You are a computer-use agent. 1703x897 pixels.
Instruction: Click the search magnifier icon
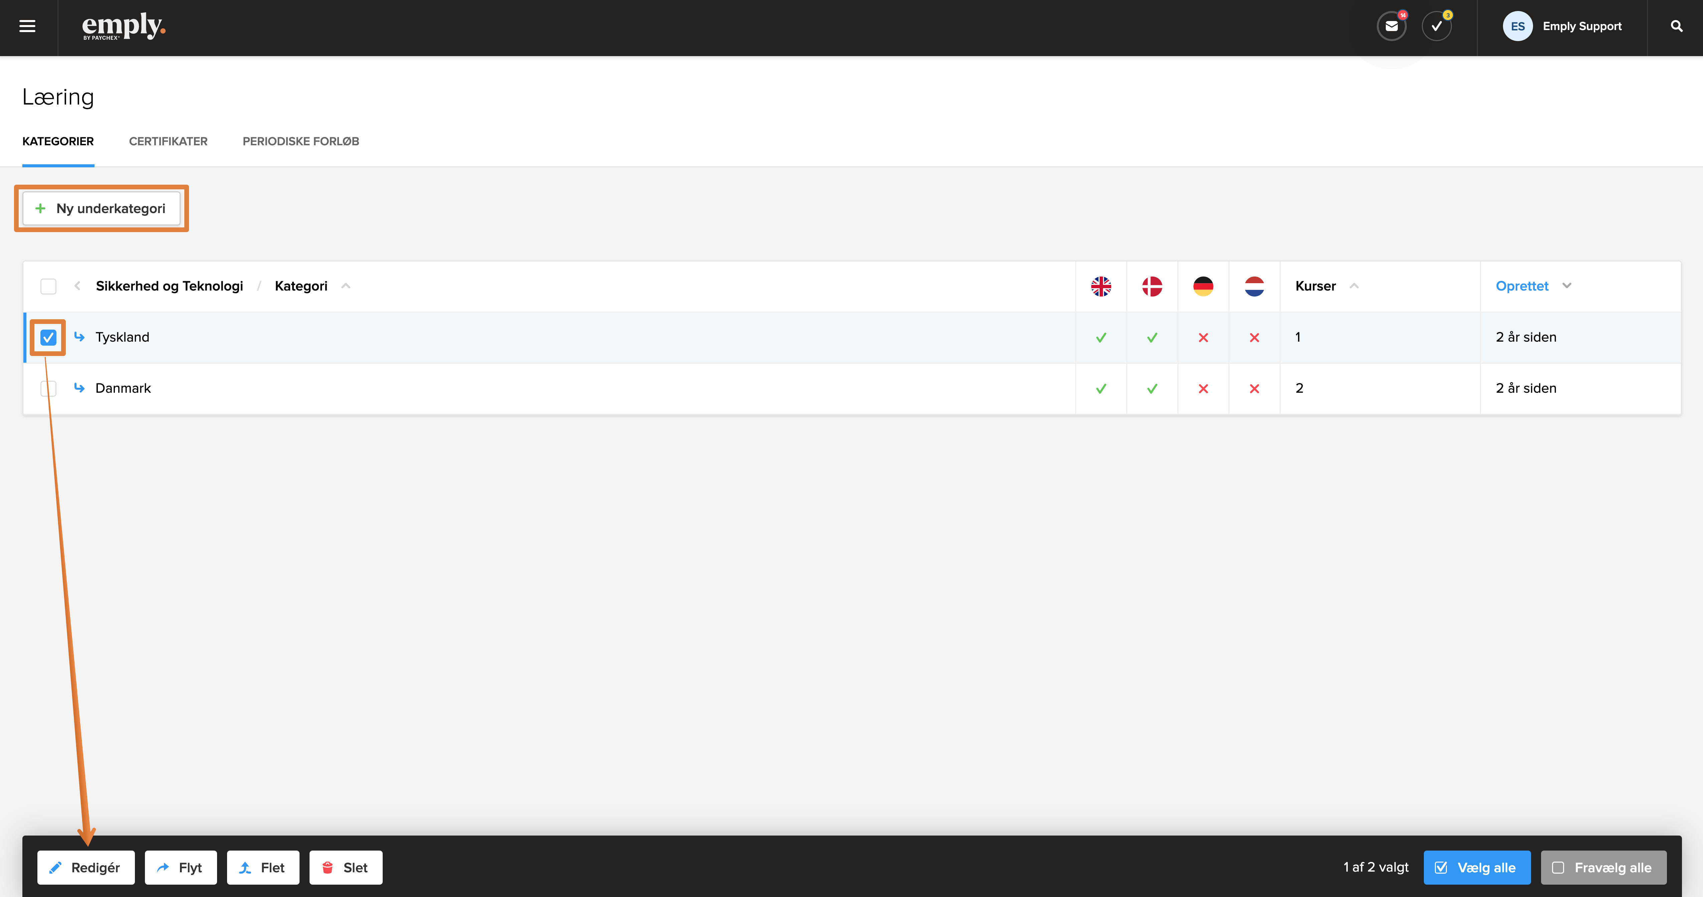click(x=1677, y=26)
